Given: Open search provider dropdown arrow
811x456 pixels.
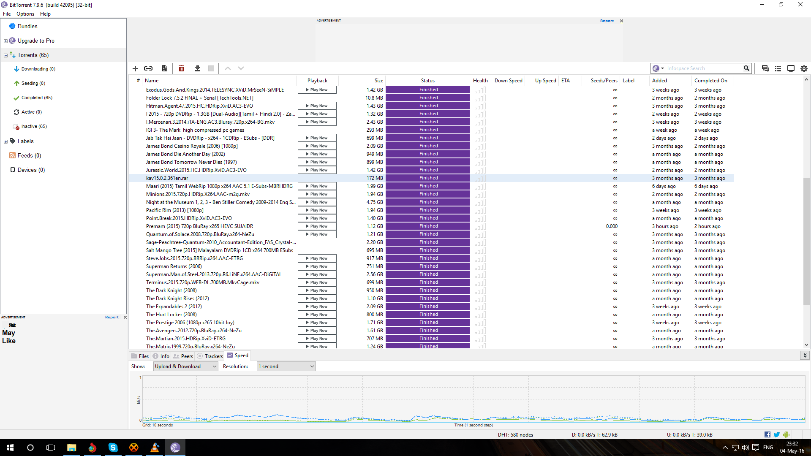Looking at the screenshot, I should tap(662, 68).
